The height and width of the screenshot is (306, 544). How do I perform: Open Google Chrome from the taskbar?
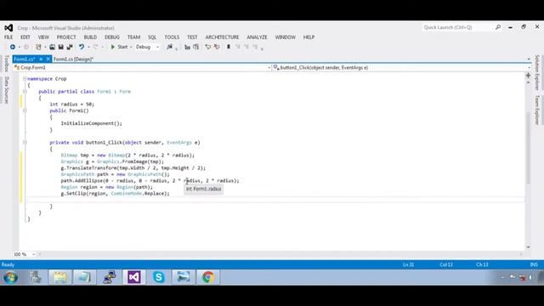[208, 277]
